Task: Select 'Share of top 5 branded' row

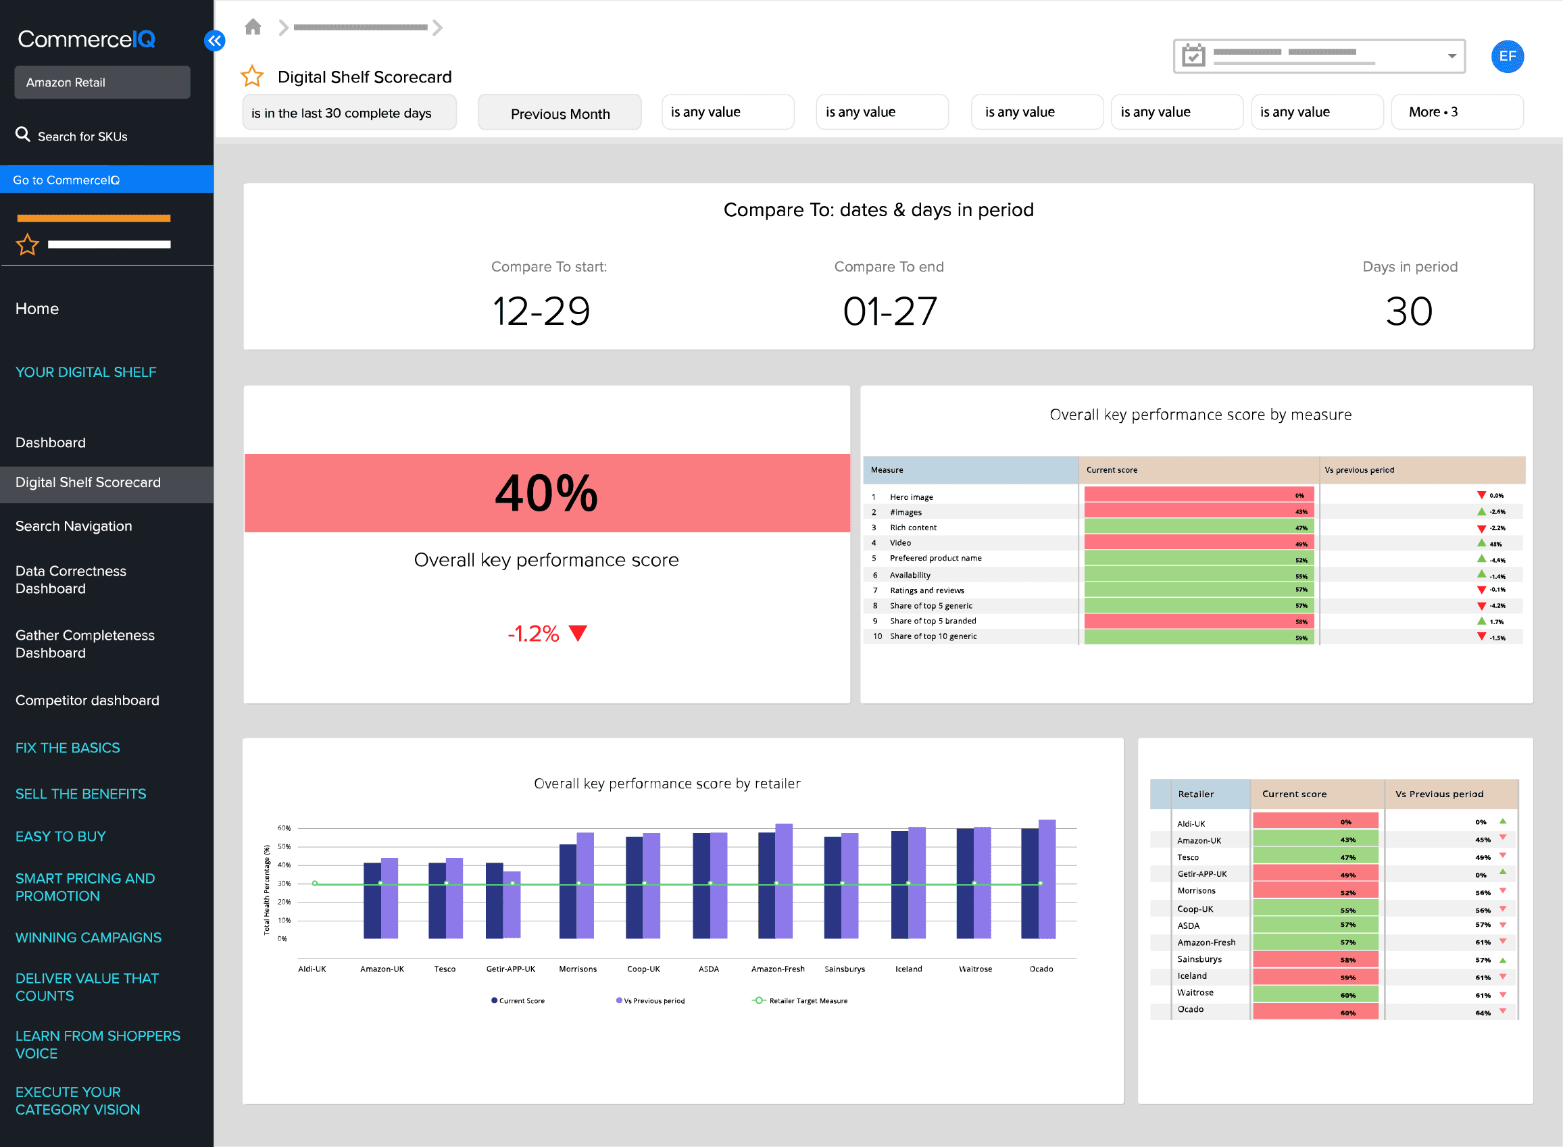Action: (x=1193, y=621)
